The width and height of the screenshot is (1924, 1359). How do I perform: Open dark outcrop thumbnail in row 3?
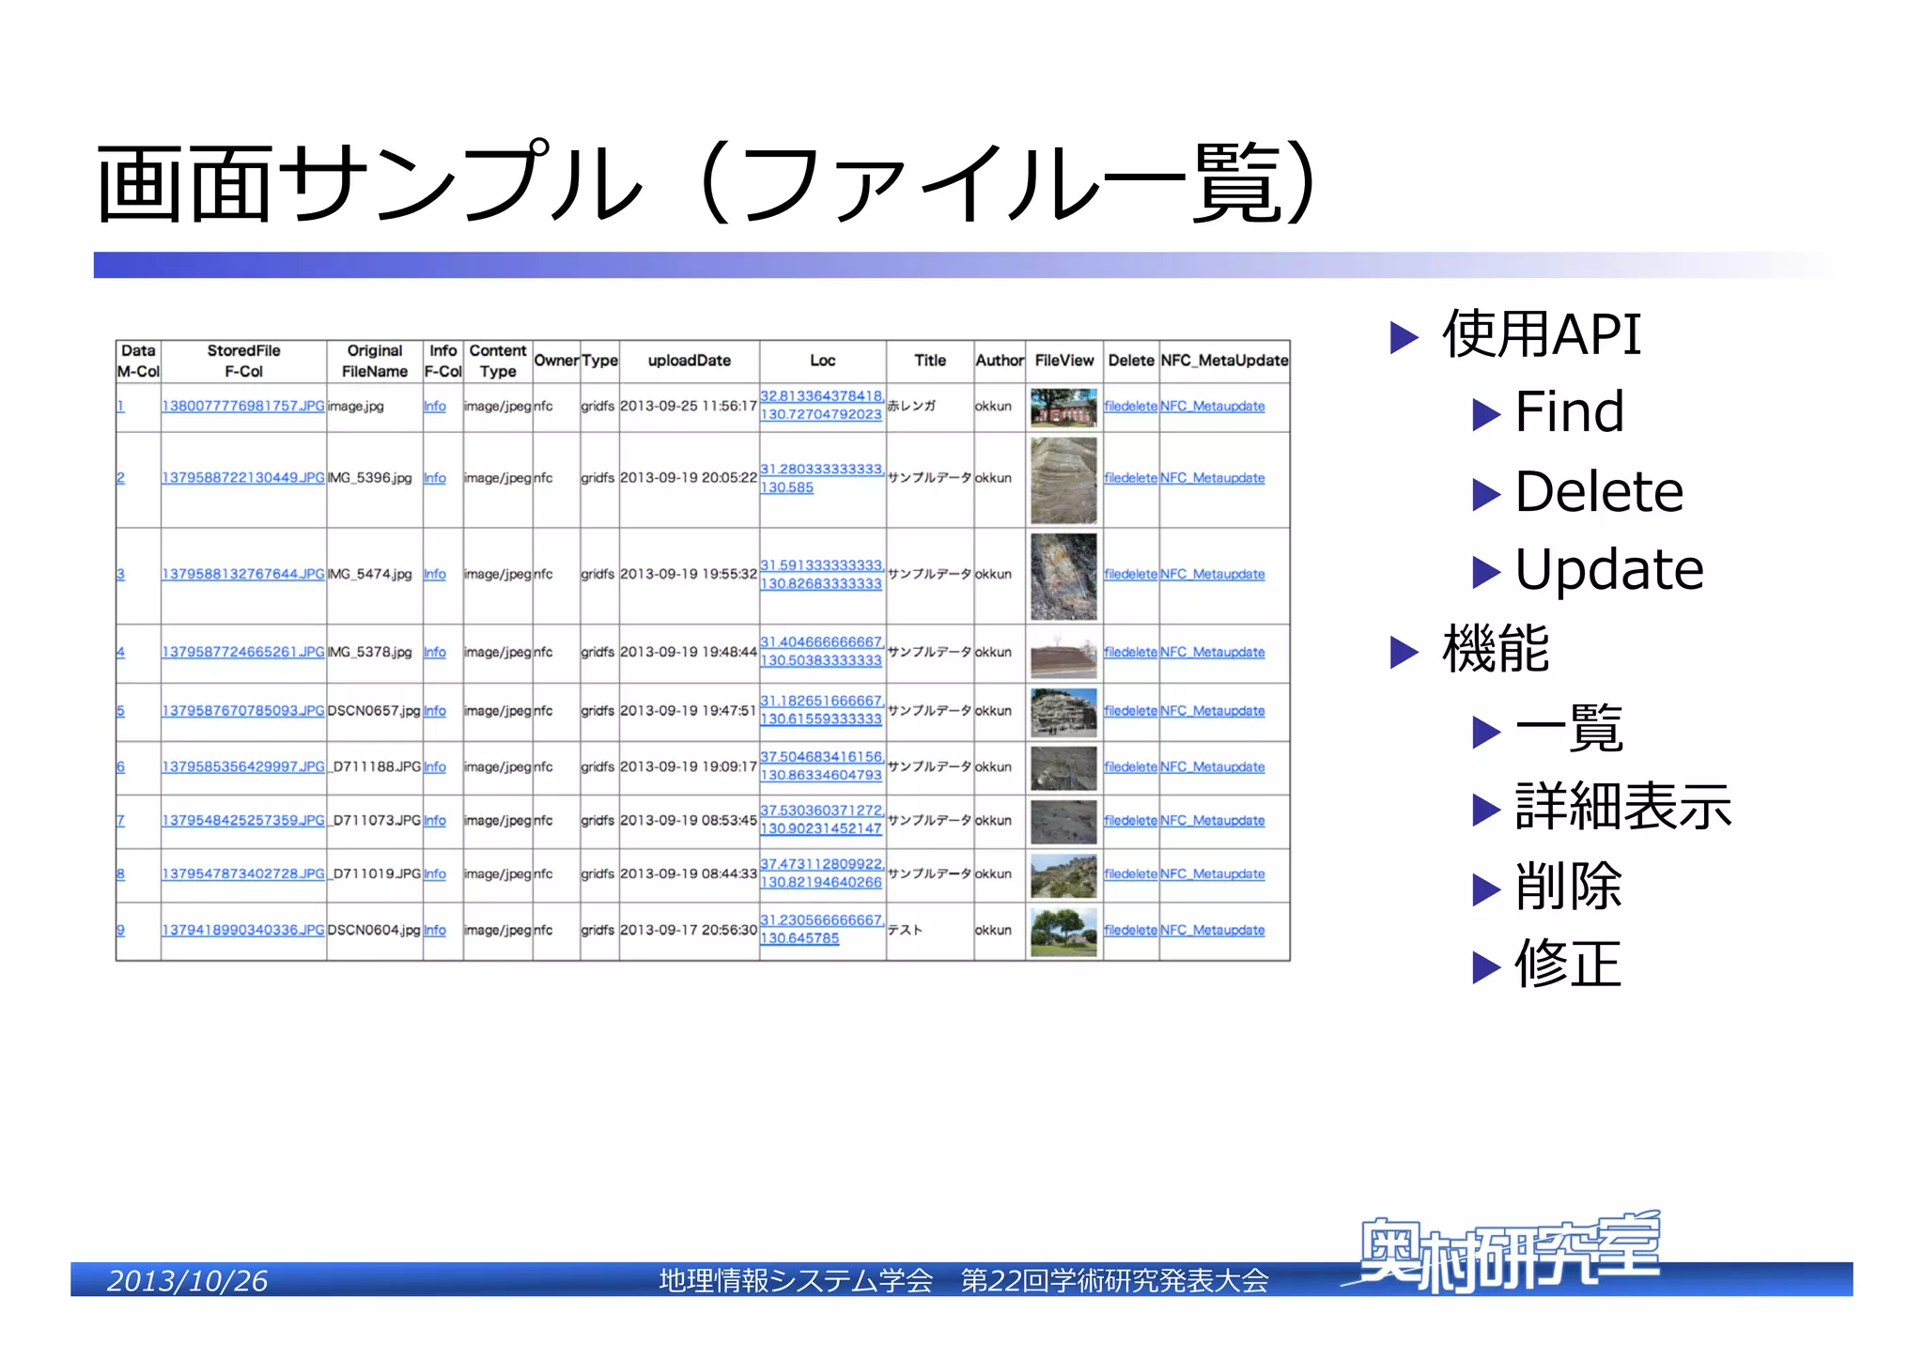click(x=1063, y=576)
